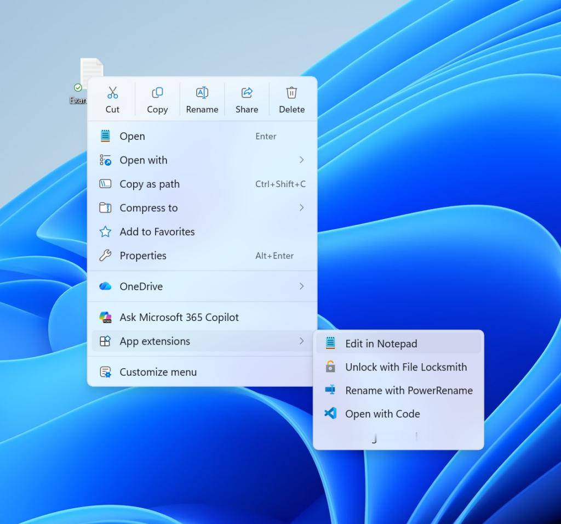Screen dimensions: 561x524
Task: Click the wrench icon for Properties
Action: point(105,256)
